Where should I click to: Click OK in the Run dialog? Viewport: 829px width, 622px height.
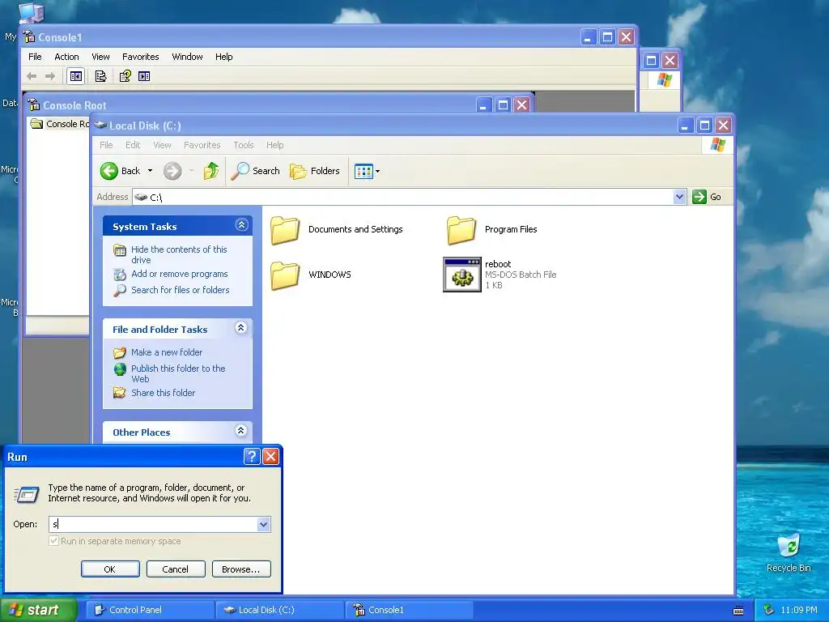(110, 569)
